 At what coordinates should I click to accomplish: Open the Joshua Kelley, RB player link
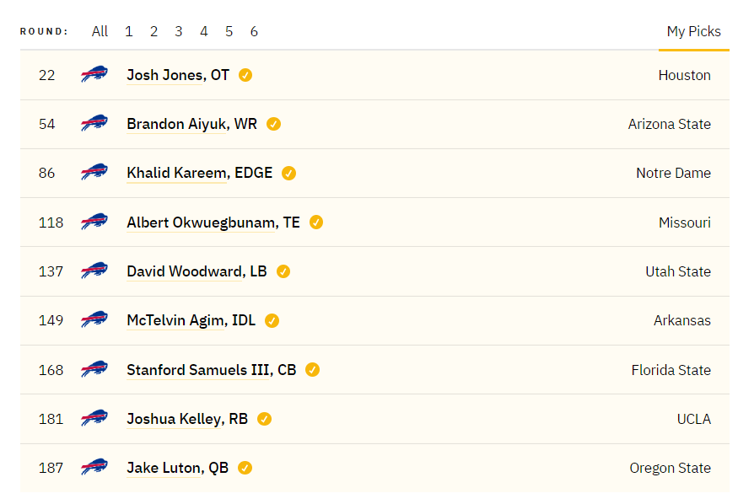pyautogui.click(x=187, y=419)
